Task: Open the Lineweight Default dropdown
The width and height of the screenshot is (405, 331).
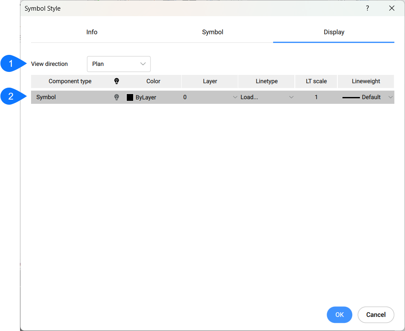Action: pyautogui.click(x=391, y=97)
